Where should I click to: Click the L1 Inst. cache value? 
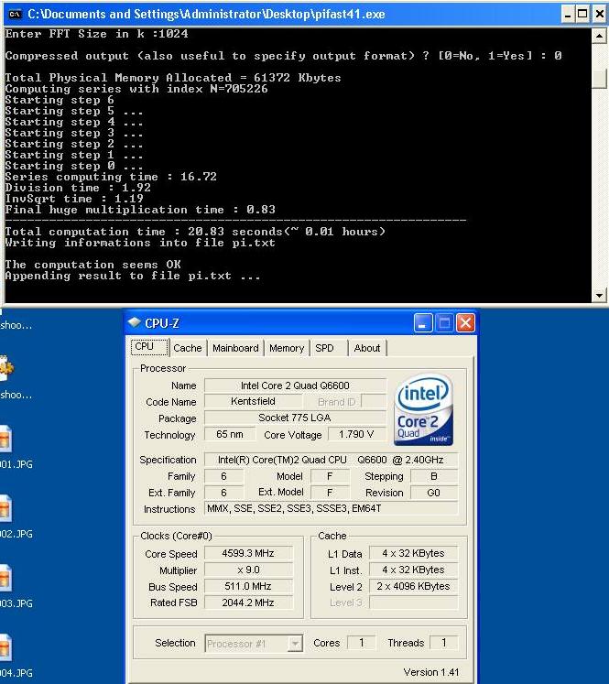coord(414,570)
